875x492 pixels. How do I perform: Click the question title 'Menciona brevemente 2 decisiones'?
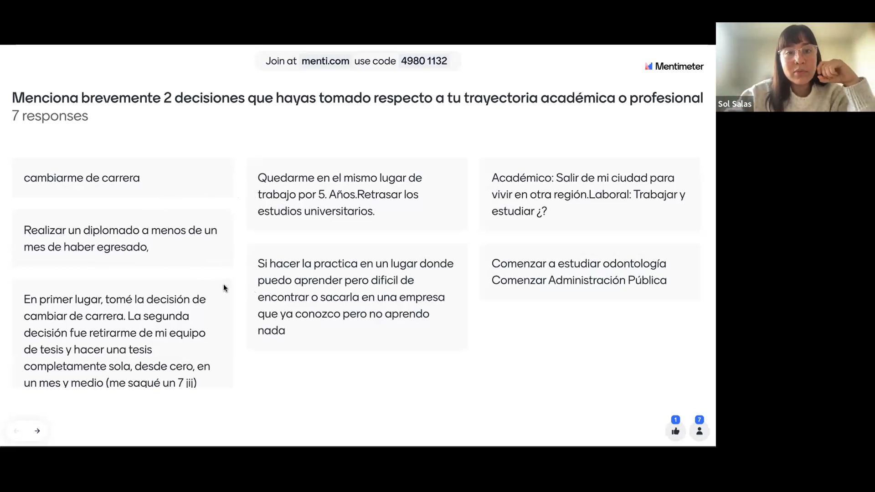[x=357, y=97]
